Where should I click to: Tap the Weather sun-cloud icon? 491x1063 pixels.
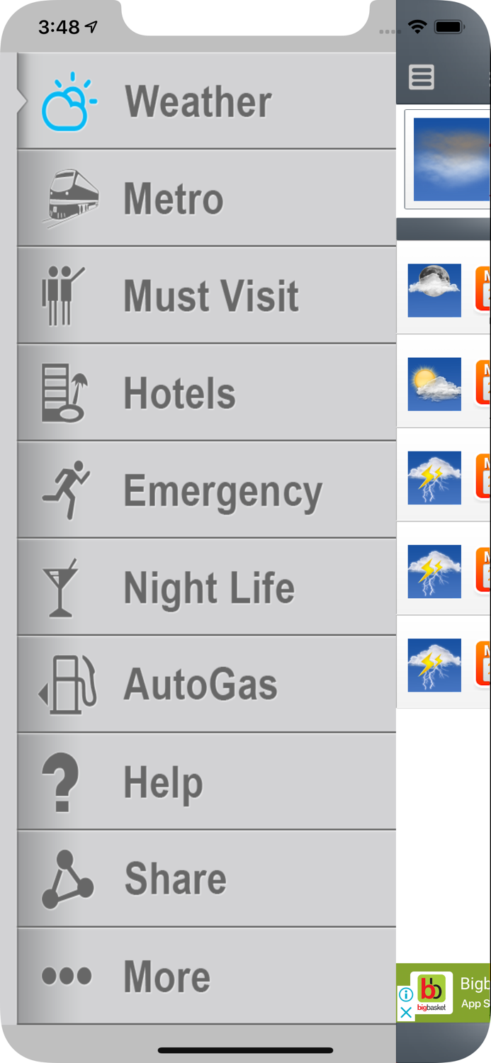point(69,102)
